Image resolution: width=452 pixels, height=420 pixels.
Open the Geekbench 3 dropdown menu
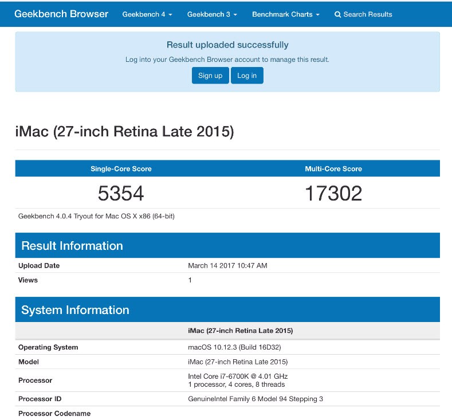[x=212, y=14]
